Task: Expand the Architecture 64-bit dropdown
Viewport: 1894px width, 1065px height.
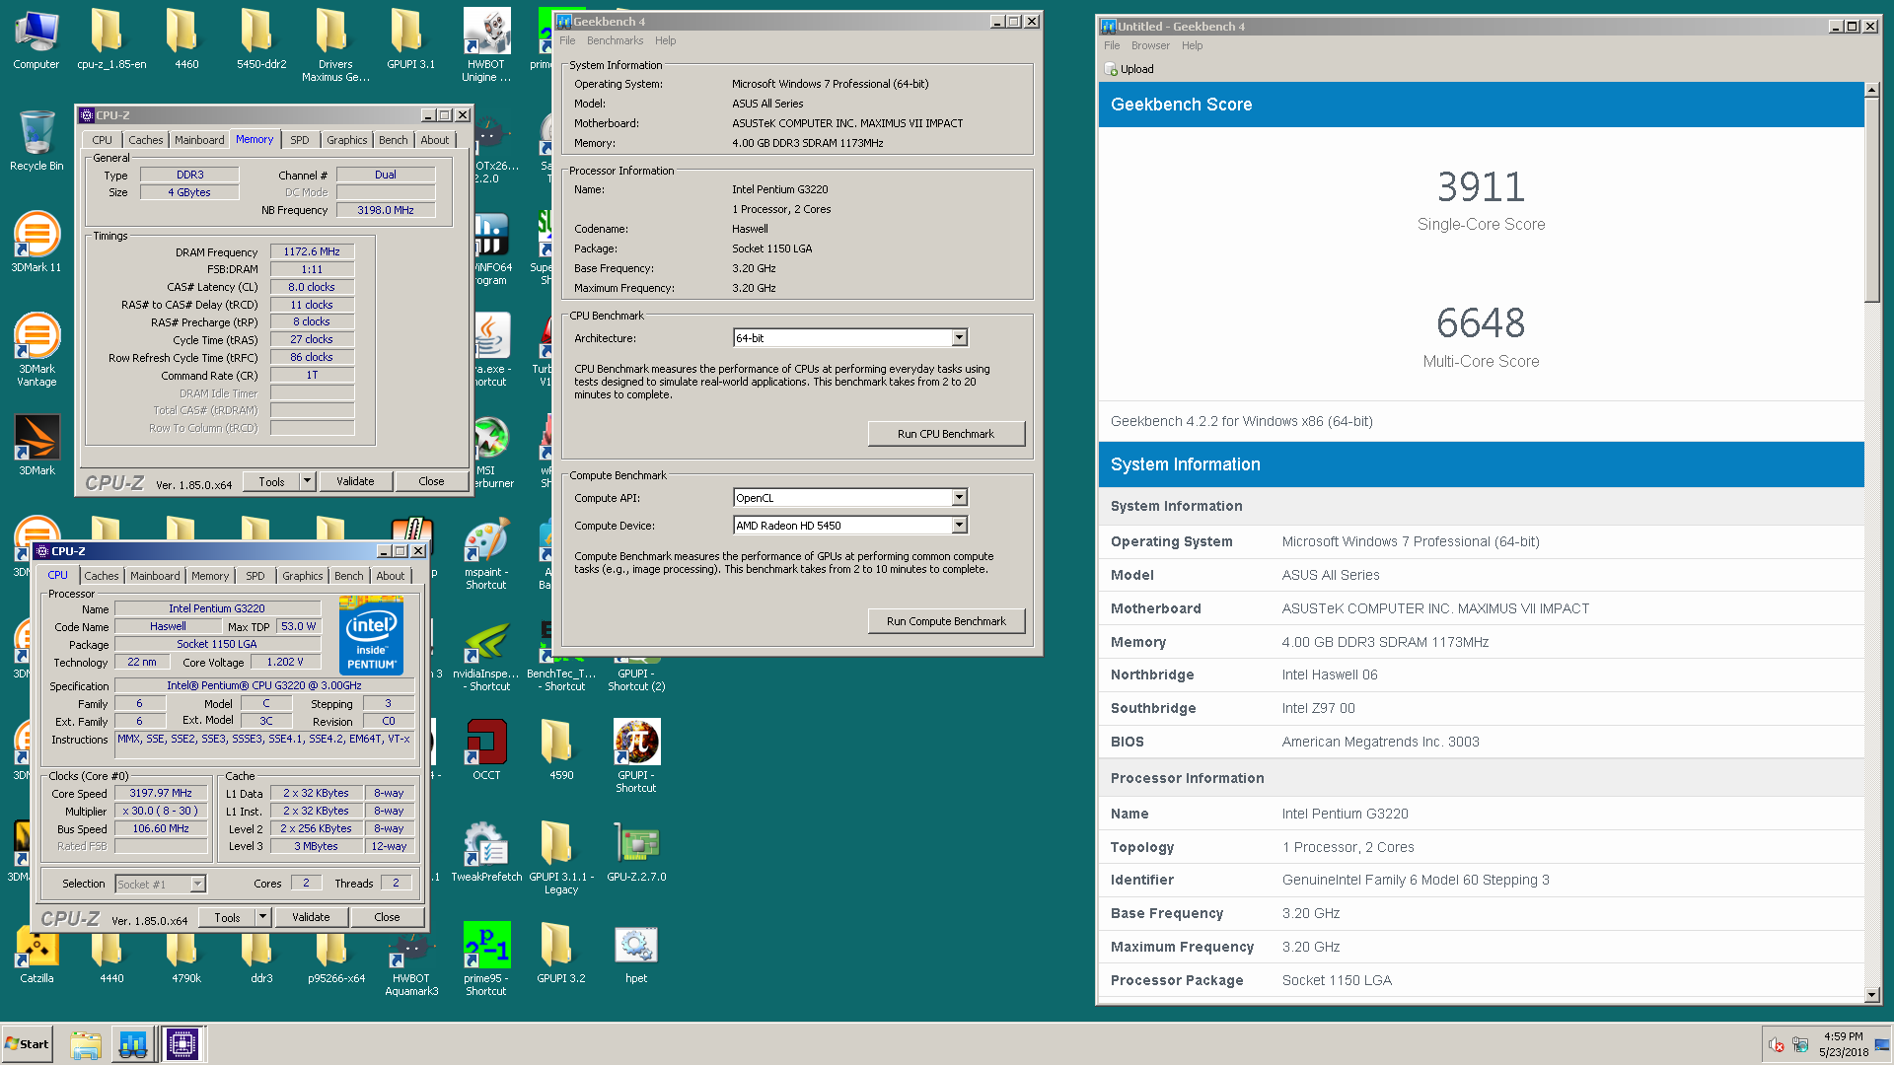Action: pyautogui.click(x=959, y=338)
